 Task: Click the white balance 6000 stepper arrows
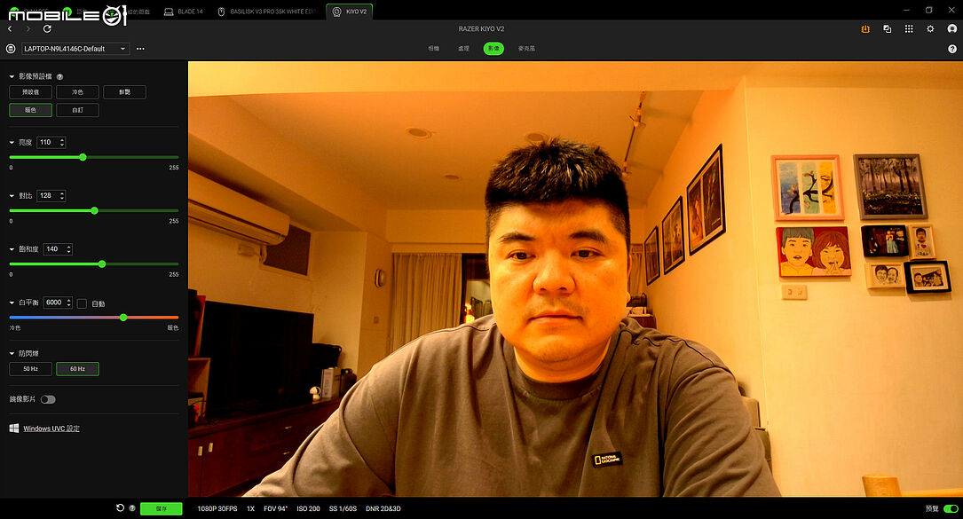click(x=69, y=303)
